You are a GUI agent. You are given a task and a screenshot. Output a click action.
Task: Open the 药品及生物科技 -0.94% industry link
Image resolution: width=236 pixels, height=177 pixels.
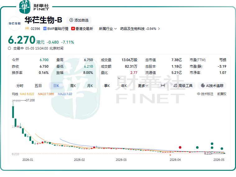(138, 29)
